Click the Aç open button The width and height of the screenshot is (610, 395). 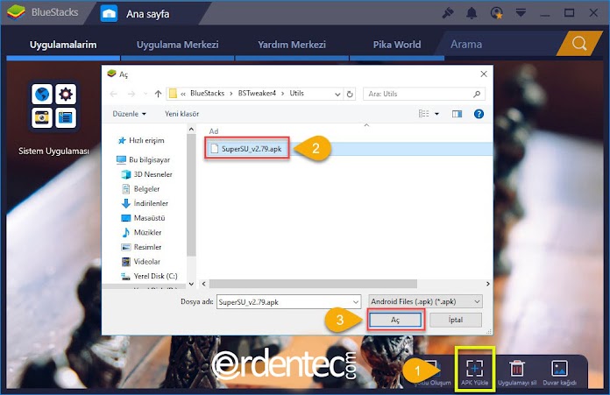point(395,320)
